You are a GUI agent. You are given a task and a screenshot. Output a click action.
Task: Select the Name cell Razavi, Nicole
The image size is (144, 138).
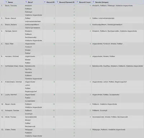coord(10,104)
